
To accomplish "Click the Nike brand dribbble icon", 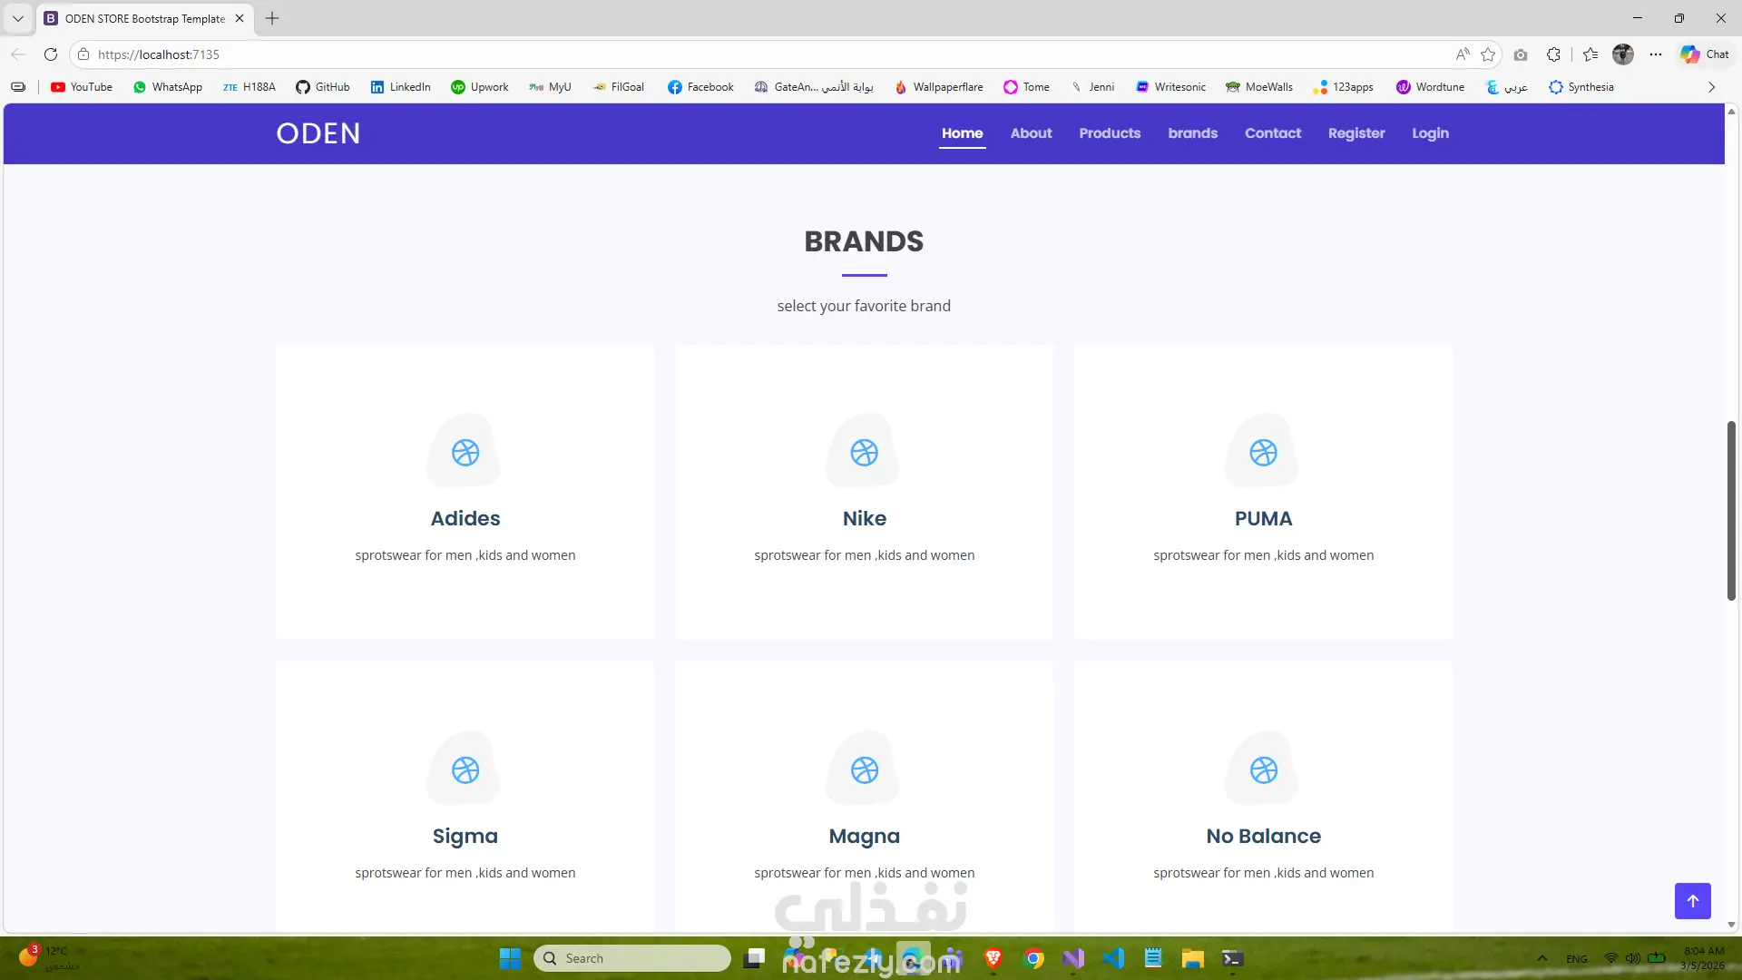I will [x=864, y=452].
